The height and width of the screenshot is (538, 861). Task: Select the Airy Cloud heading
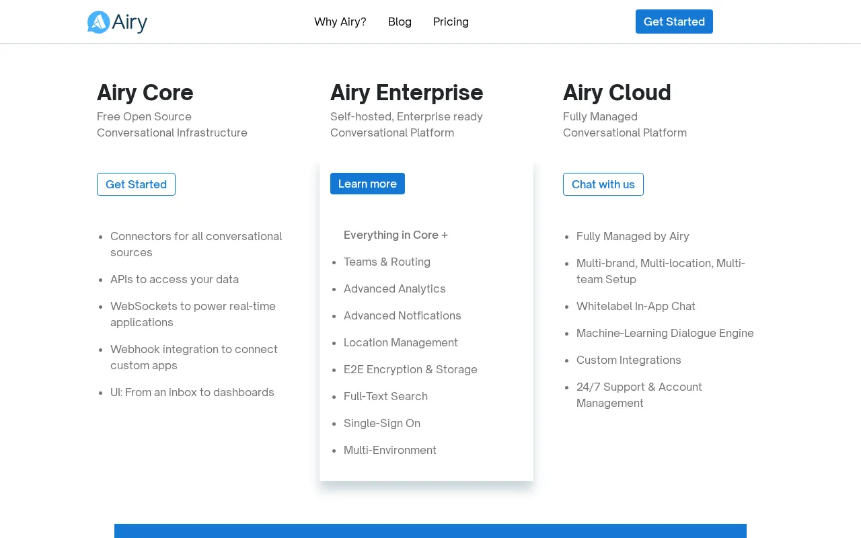coord(617,92)
